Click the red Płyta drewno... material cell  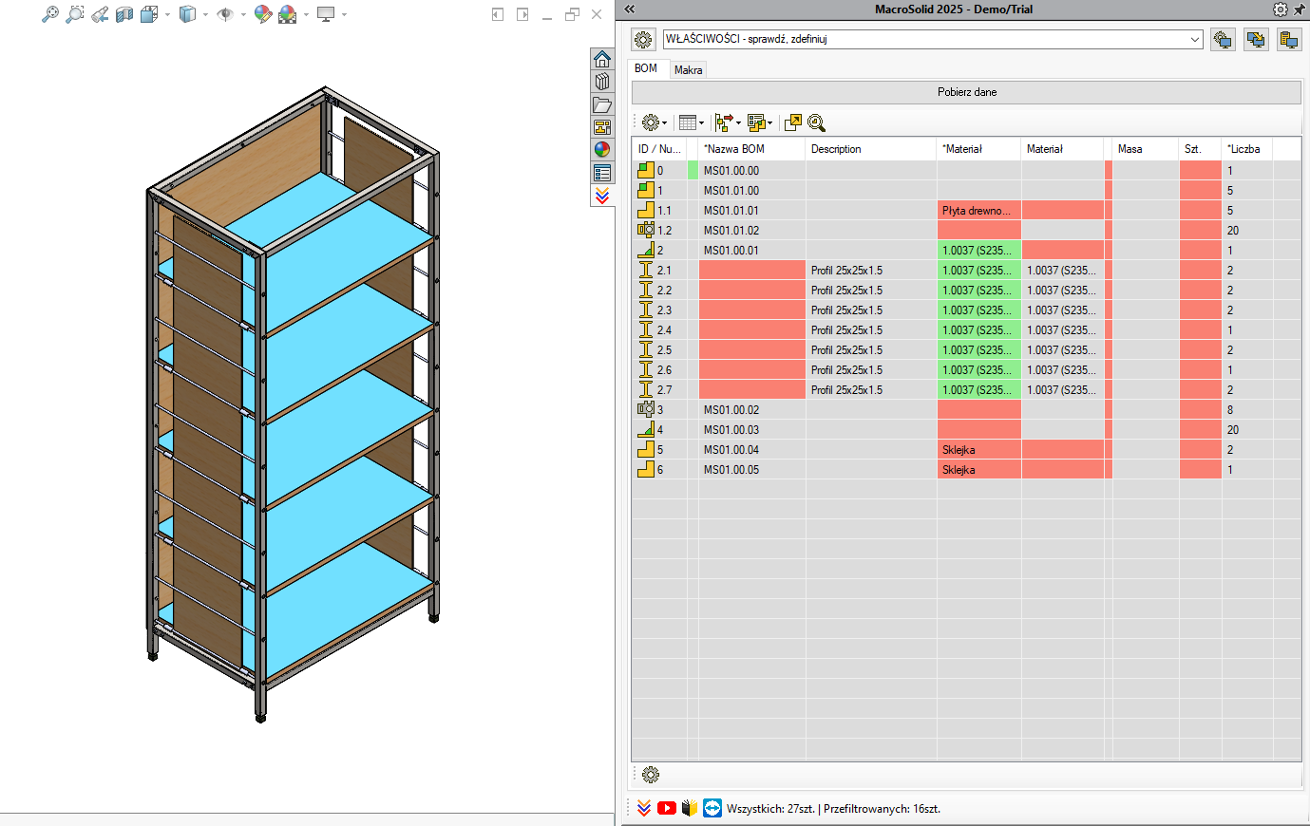[x=979, y=211]
